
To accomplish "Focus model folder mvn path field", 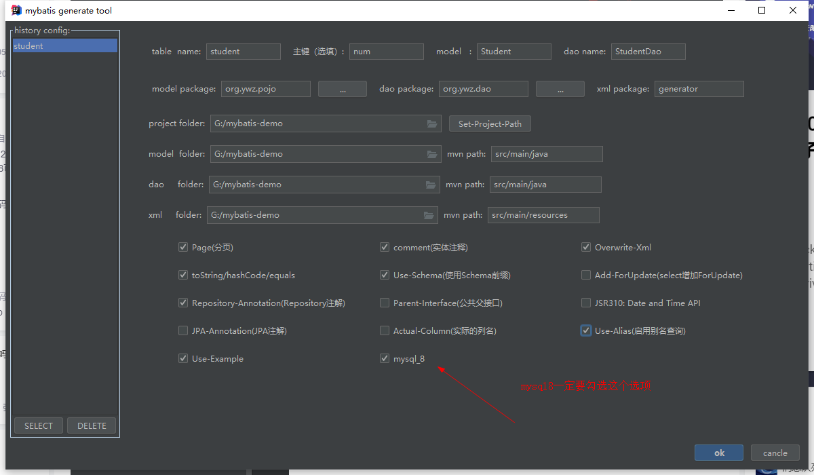I will point(547,154).
